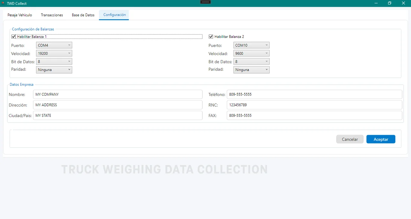
Task: Switch to the Transacciones tab
Action: [x=52, y=15]
